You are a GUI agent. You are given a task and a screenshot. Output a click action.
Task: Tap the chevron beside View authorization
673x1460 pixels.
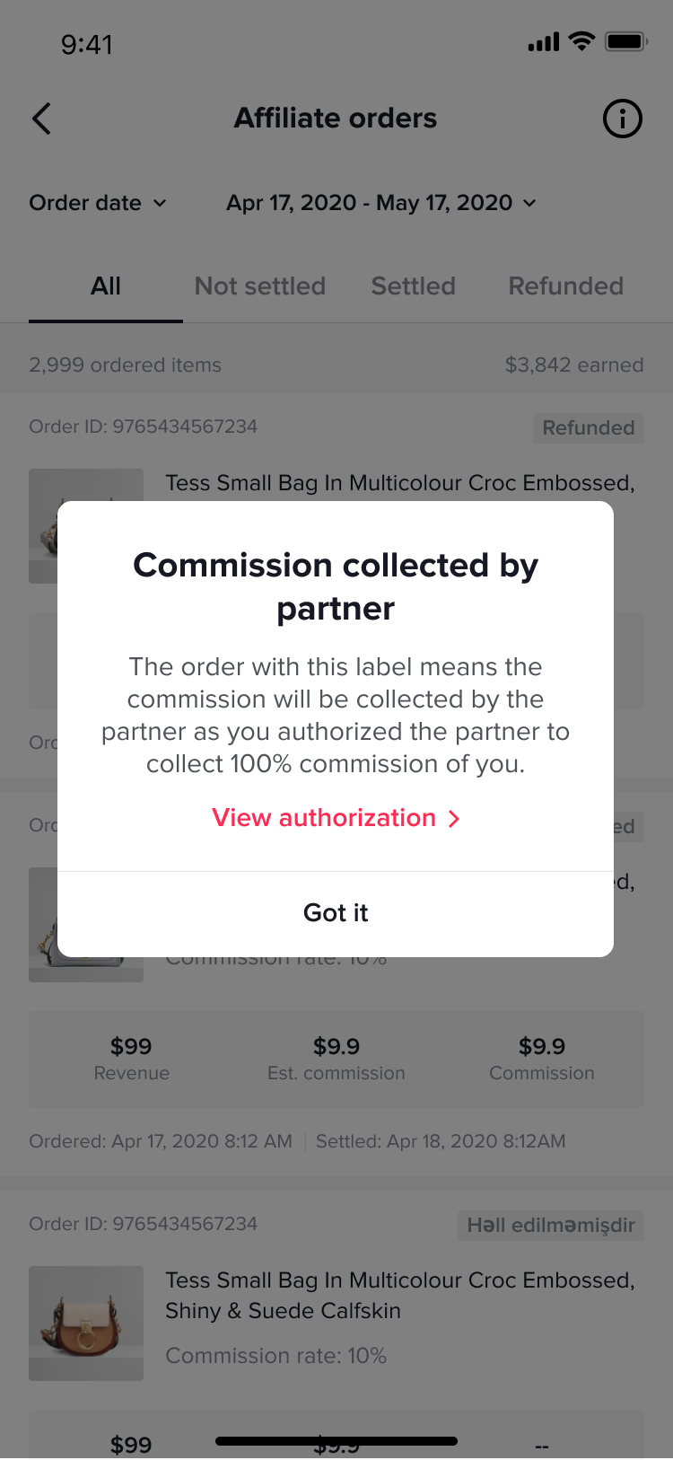tap(454, 818)
